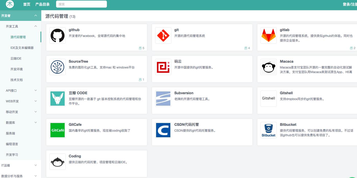Select the Bitbucket bucket logo icon
Image resolution: width=357 pixels, height=178 pixels.
(268, 130)
